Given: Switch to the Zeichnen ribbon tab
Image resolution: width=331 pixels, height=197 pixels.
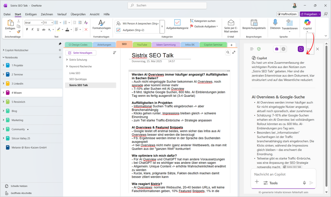Looking at the screenshot, I should point(47,14).
